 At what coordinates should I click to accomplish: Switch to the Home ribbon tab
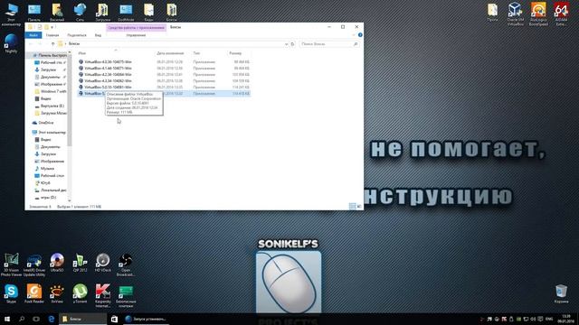(x=52, y=35)
